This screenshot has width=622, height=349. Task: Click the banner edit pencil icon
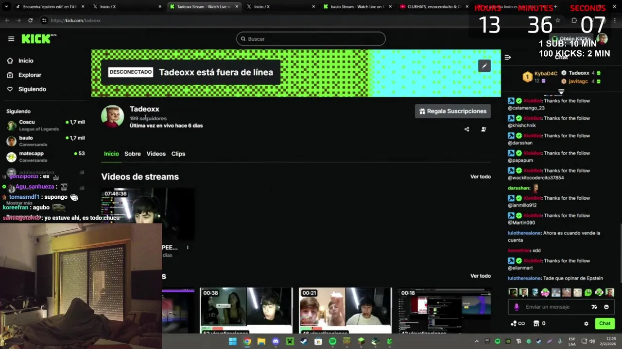(484, 66)
